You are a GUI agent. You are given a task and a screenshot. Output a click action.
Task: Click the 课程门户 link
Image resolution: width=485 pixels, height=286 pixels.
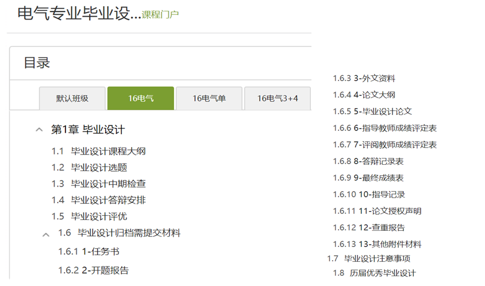(x=160, y=14)
